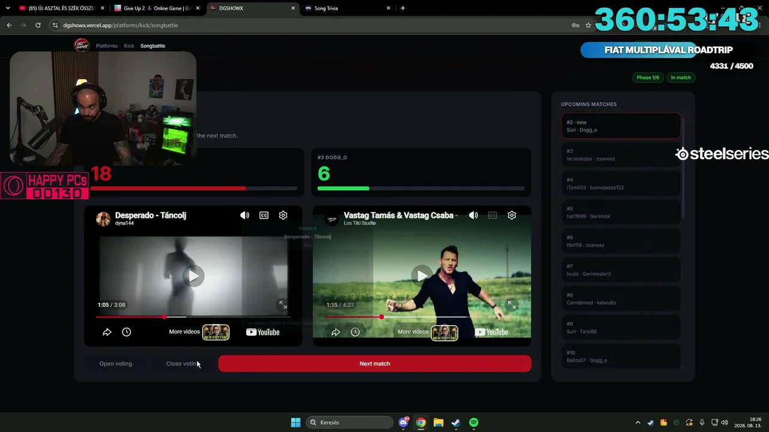Click the In match status badge

point(681,77)
